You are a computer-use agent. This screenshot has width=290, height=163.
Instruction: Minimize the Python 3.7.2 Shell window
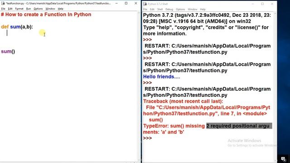point(253,4)
